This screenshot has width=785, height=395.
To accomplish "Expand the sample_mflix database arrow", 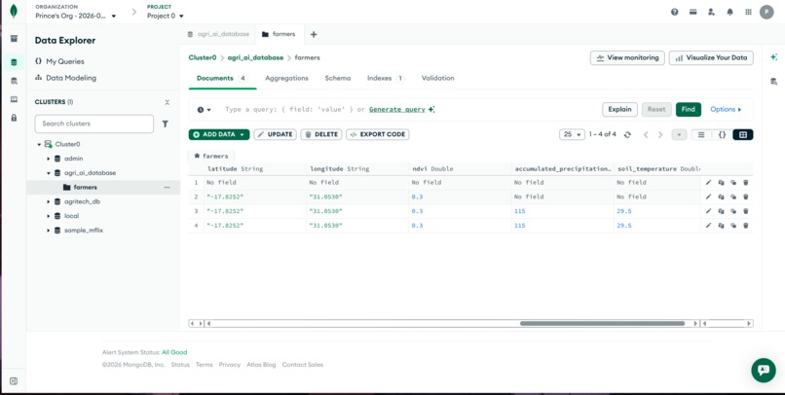I will (49, 231).
